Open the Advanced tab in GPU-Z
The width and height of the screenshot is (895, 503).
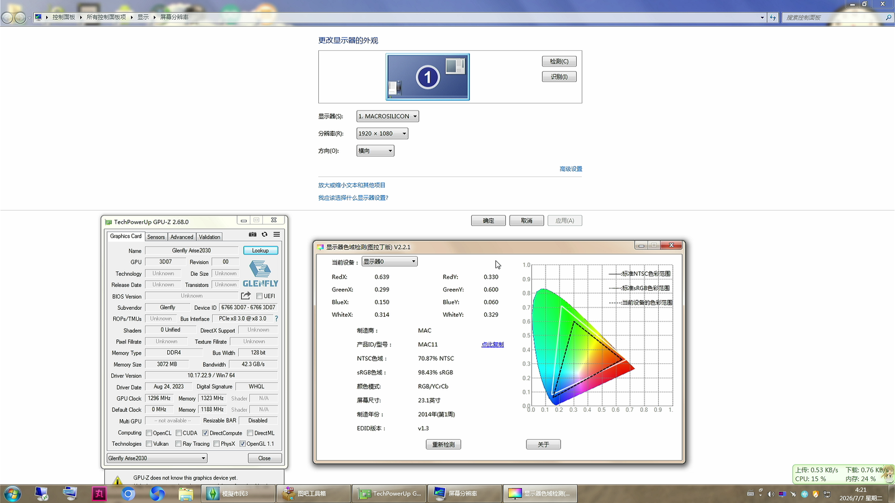click(x=182, y=237)
